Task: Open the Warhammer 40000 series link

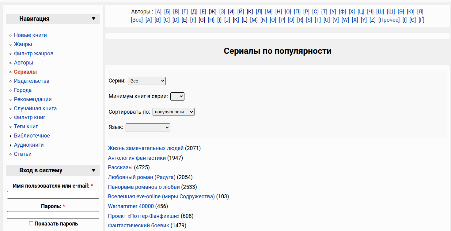Action: point(131,206)
